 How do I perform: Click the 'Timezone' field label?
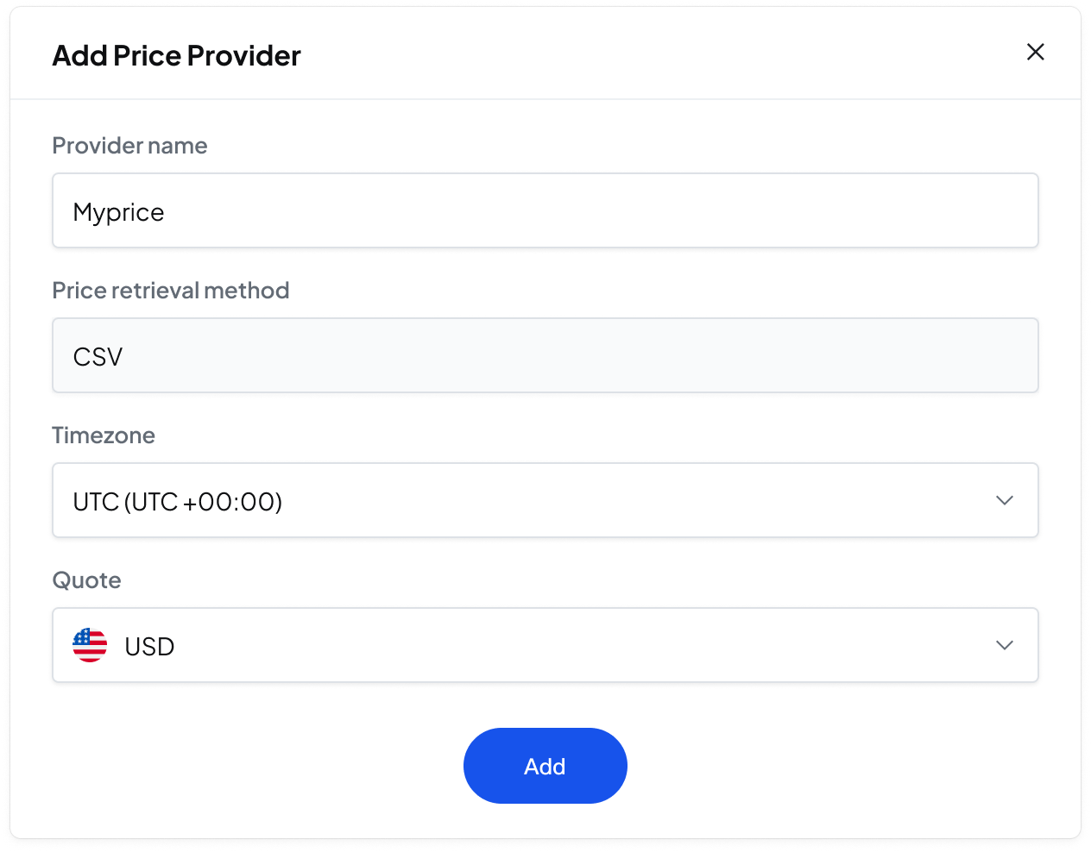click(104, 435)
